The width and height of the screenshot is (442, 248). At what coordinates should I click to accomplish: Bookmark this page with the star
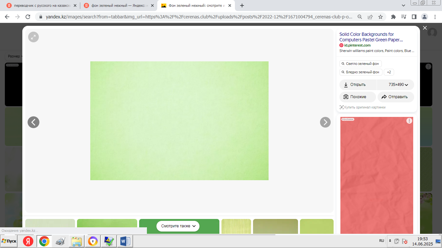[x=381, y=17]
